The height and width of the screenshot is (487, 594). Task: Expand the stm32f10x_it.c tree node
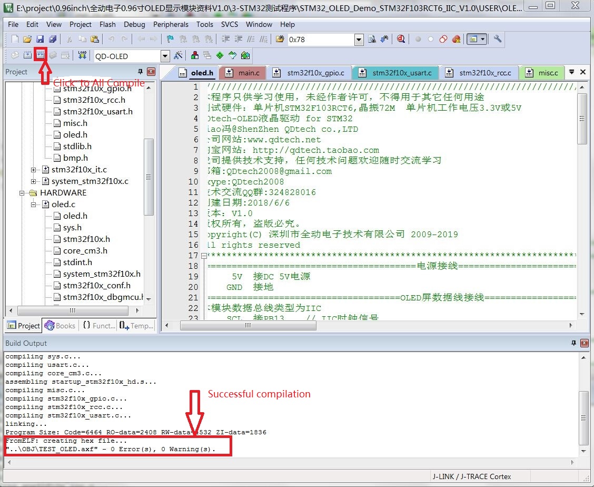(x=34, y=170)
